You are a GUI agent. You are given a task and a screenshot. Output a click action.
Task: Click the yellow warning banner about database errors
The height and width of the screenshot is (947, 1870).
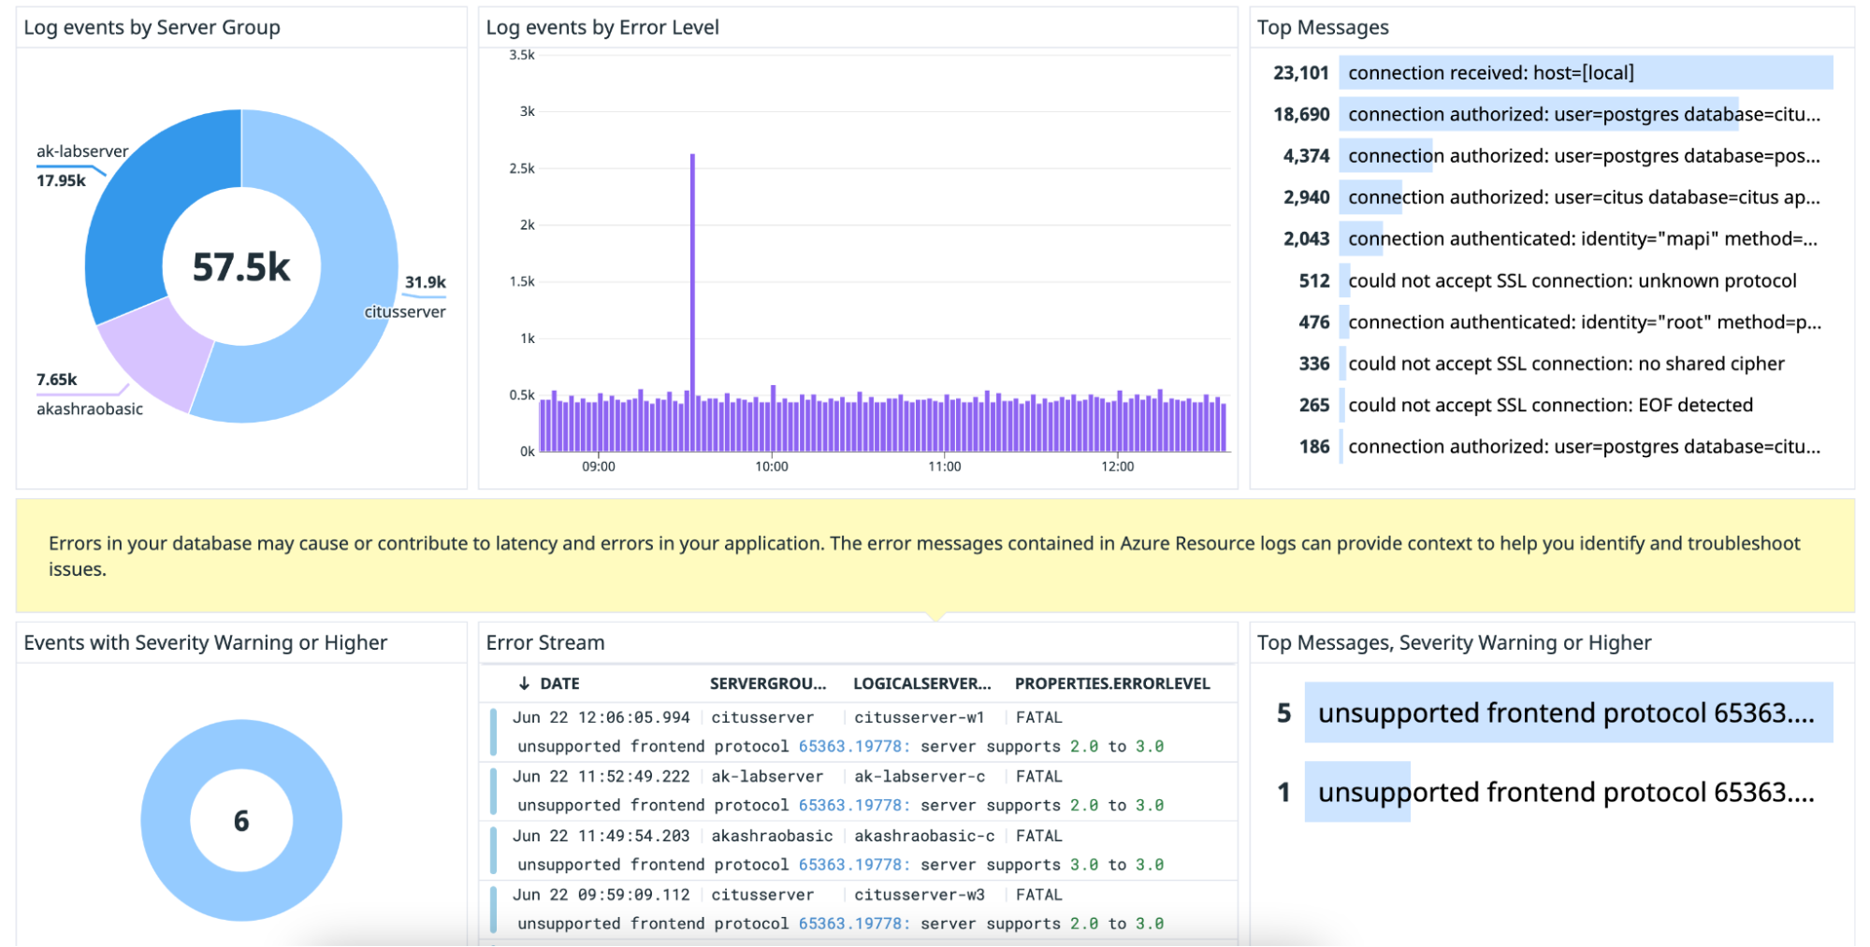[x=935, y=555]
